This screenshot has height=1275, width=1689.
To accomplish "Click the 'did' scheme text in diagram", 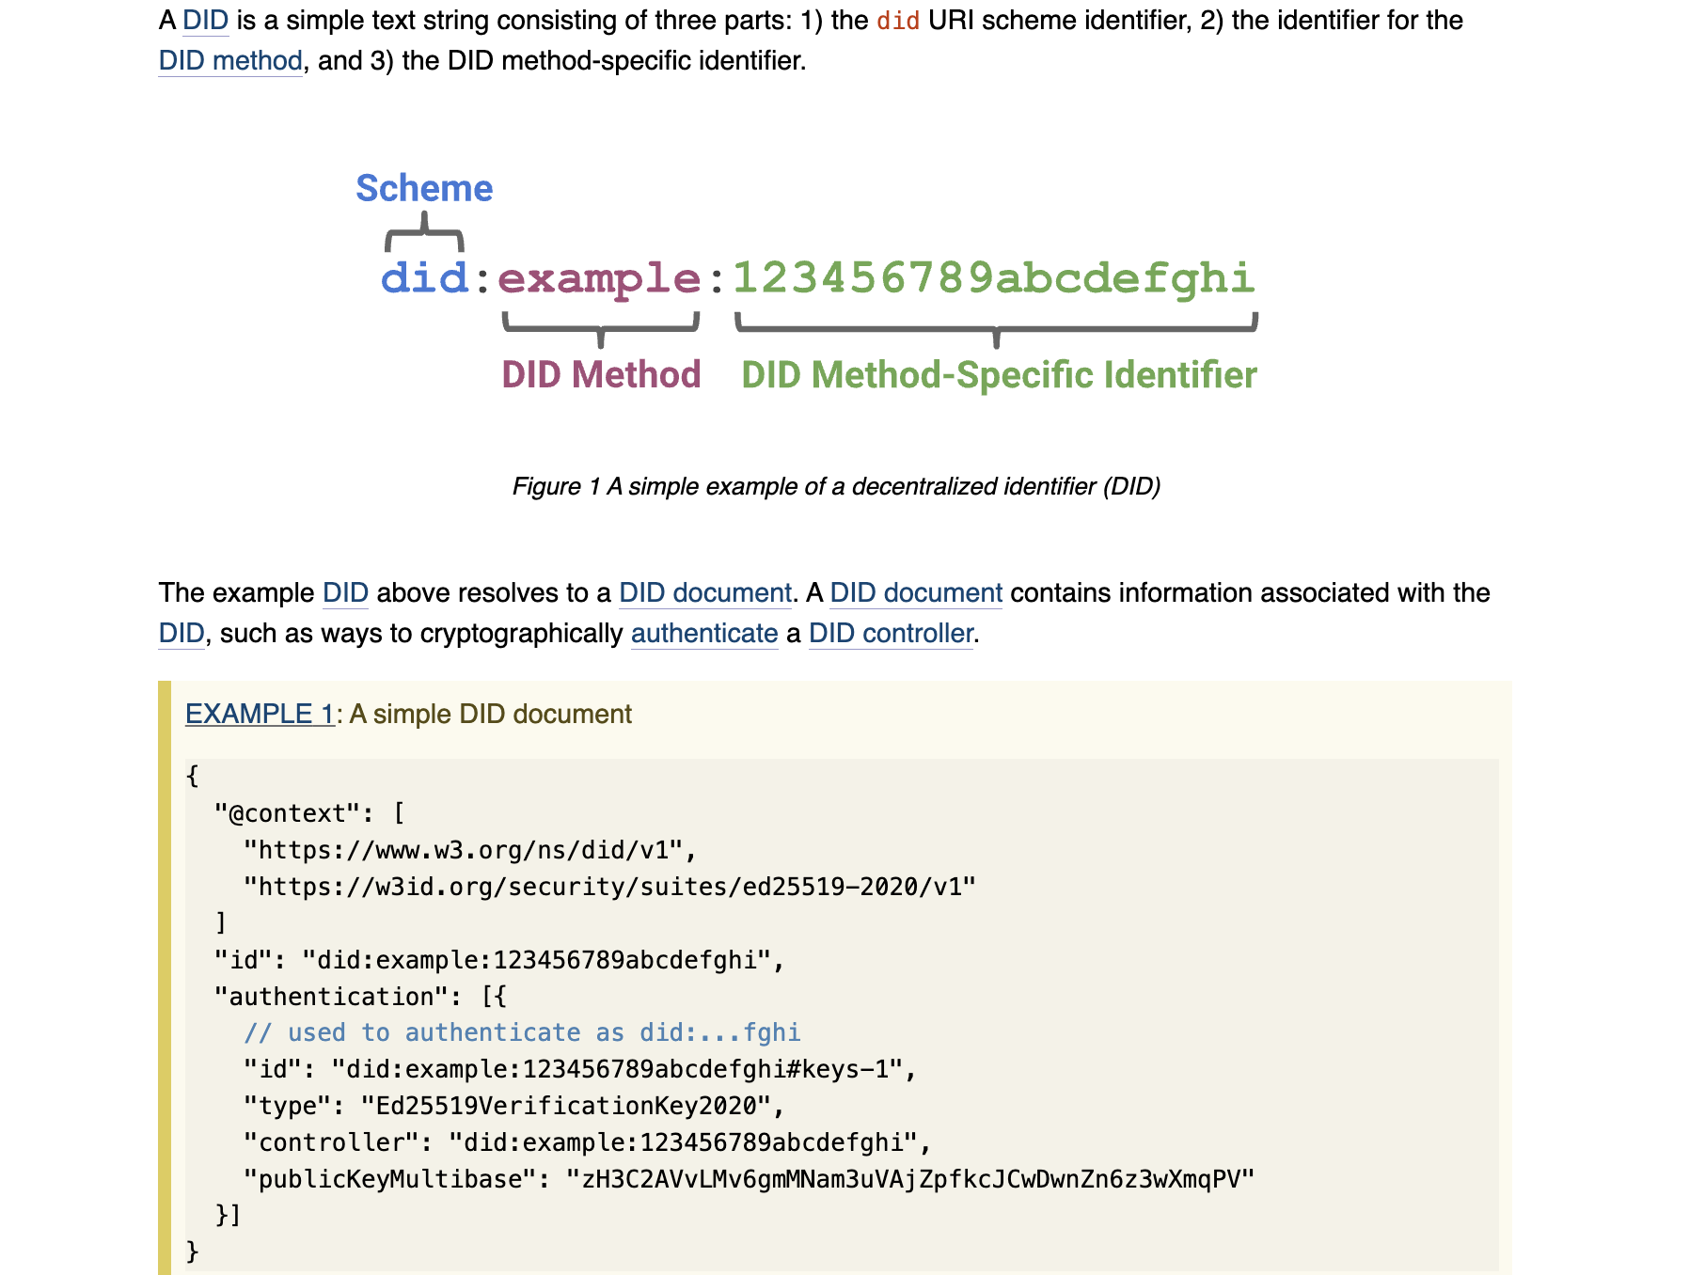I will tap(424, 278).
